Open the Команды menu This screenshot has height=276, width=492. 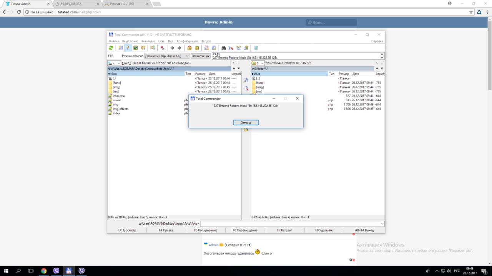(148, 41)
